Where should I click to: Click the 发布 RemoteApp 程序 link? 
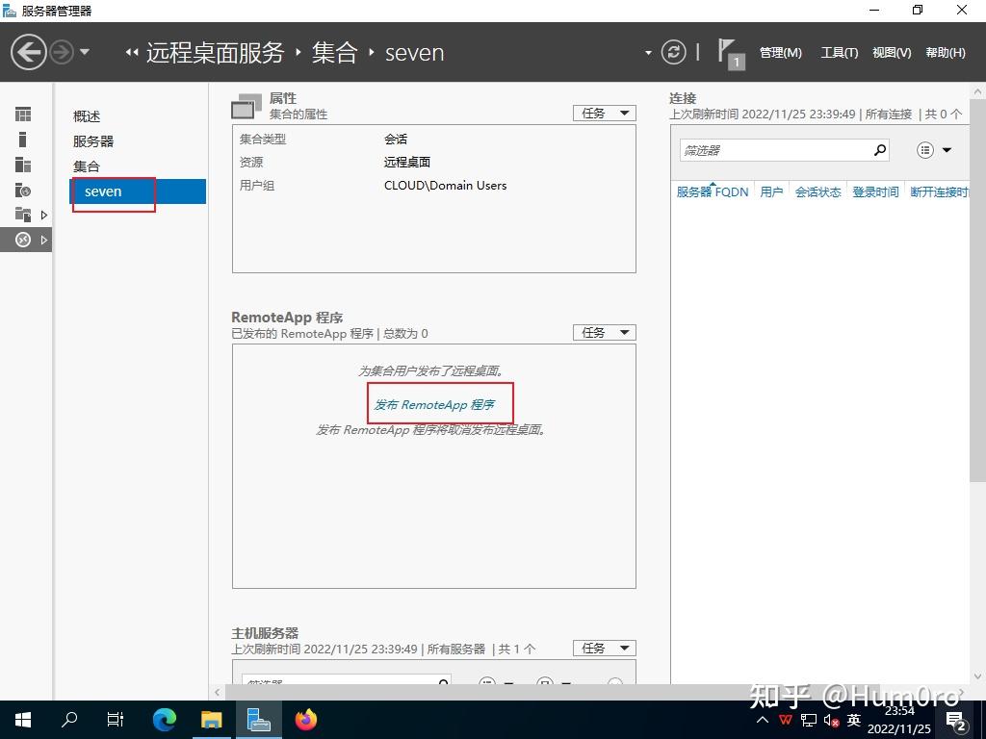pos(440,404)
